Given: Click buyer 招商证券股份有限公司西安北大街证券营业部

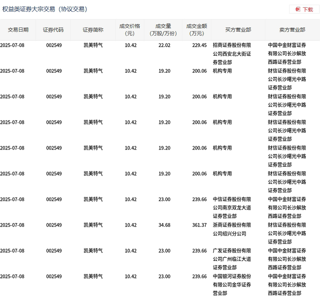Looking at the screenshot, I should click(232, 53).
